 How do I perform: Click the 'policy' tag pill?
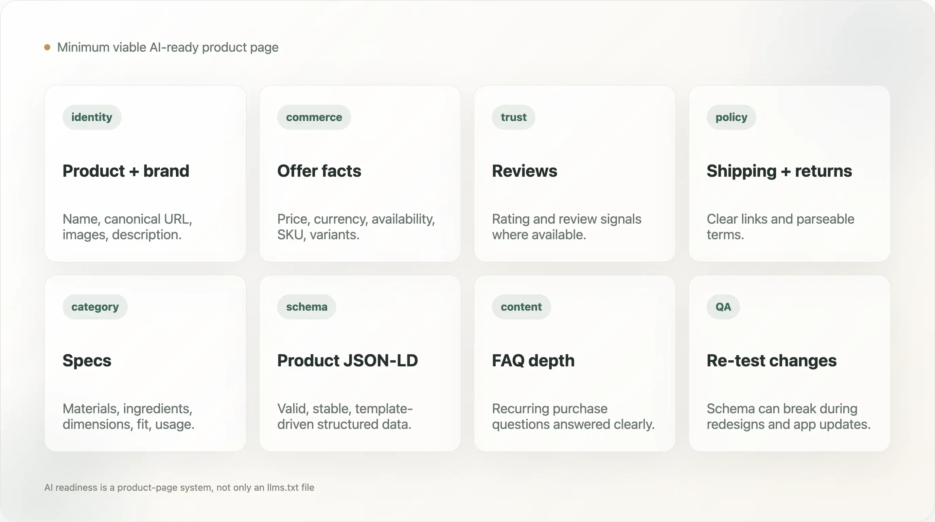click(731, 117)
